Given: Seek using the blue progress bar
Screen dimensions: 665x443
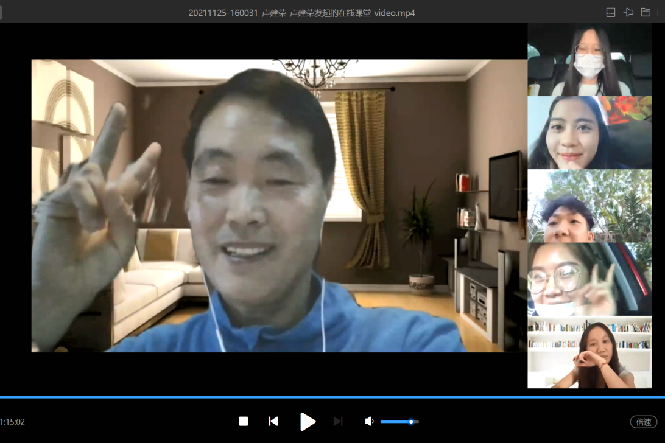Looking at the screenshot, I should click(332, 397).
